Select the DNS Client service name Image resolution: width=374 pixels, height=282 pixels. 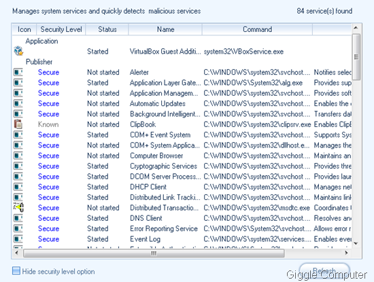[146, 218]
